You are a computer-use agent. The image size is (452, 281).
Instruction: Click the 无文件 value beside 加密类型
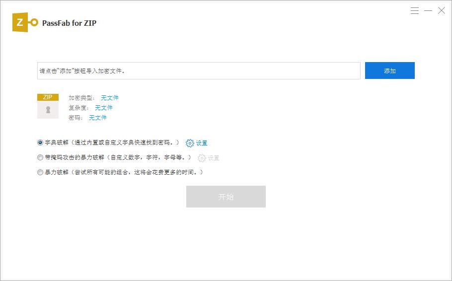110,98
